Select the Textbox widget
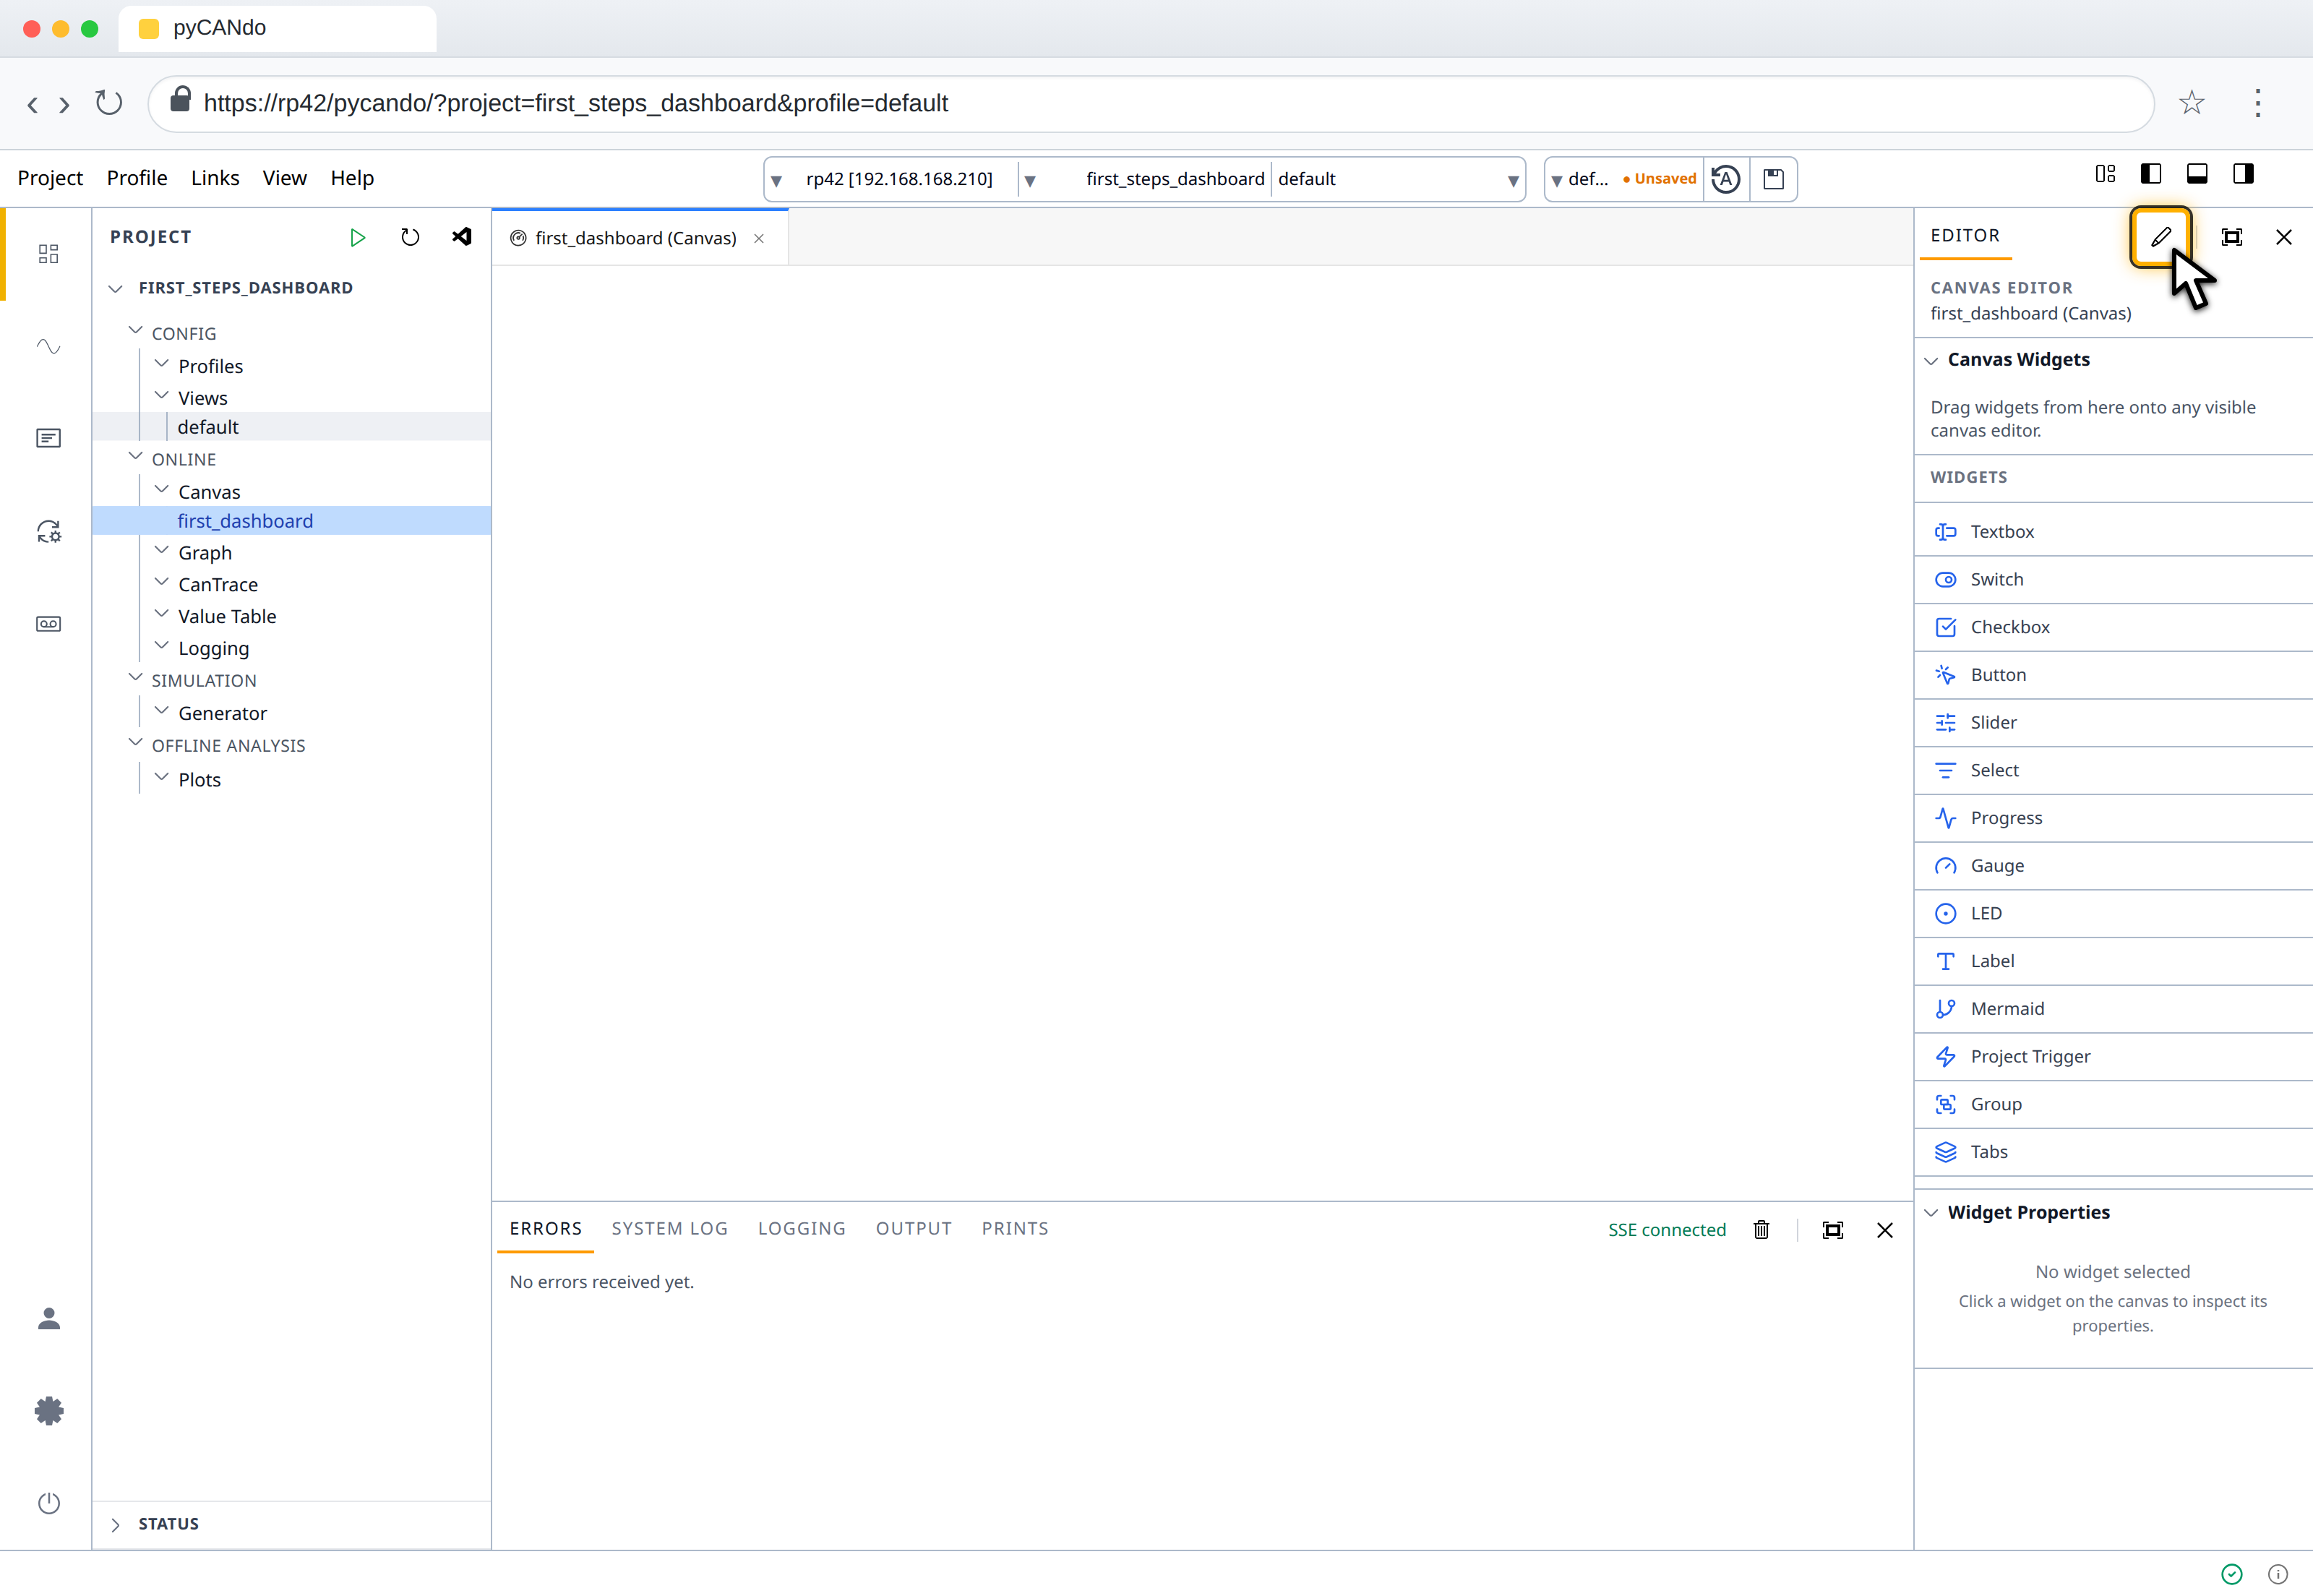The image size is (2313, 1596). pos(2113,531)
